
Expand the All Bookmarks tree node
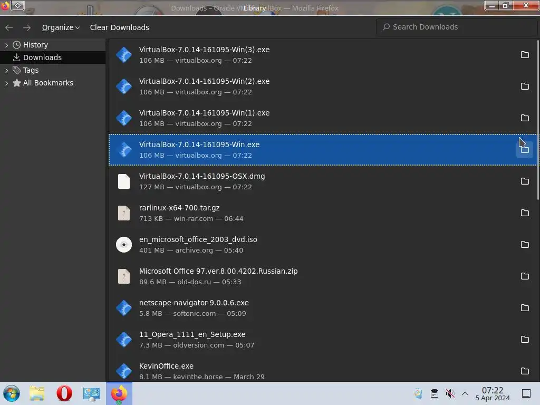pos(6,83)
